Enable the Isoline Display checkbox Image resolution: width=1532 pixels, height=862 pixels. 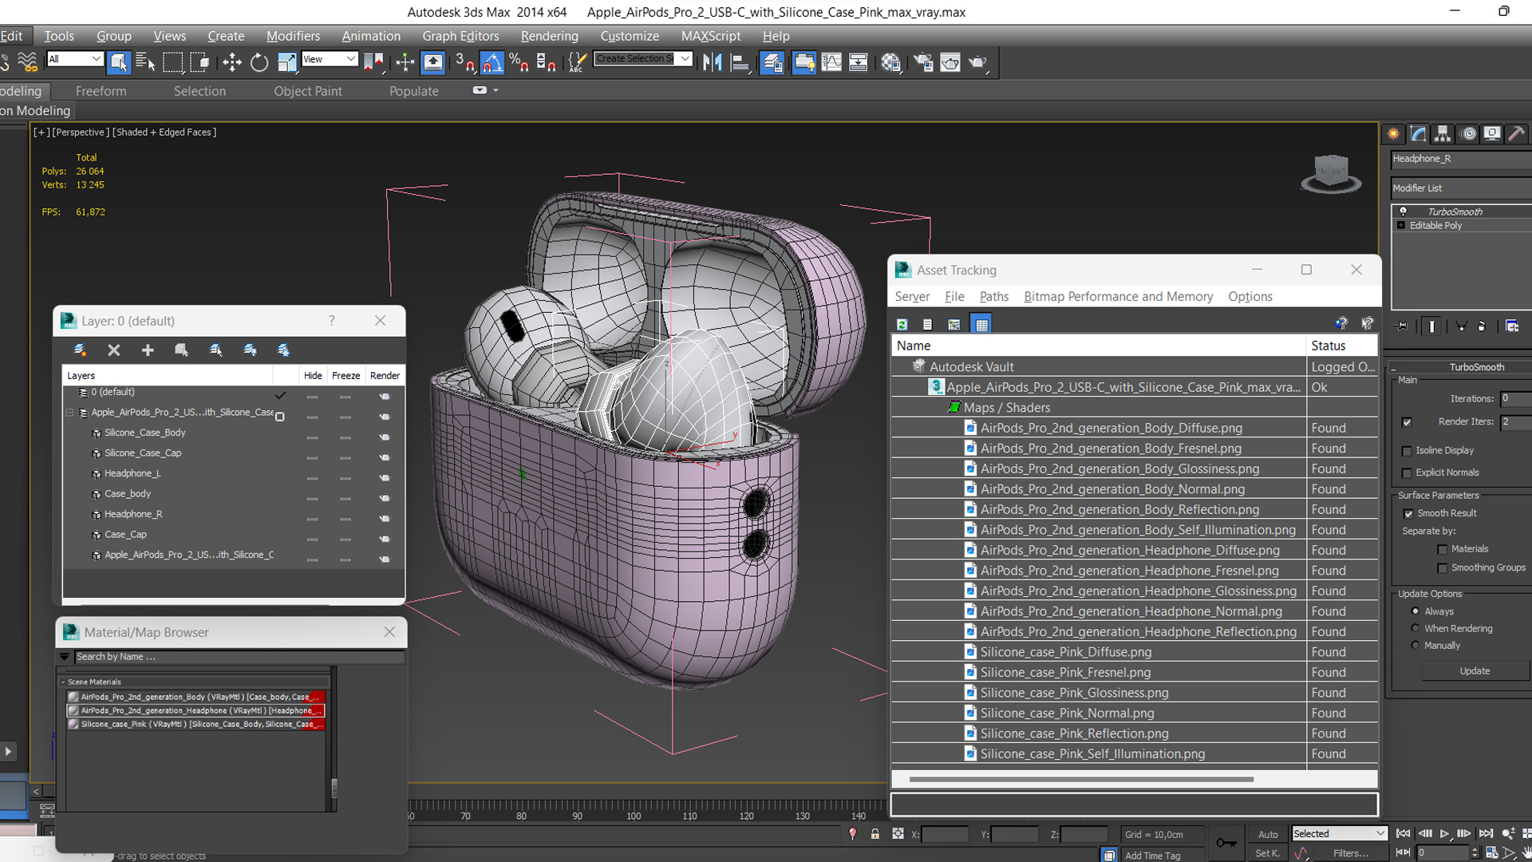coord(1407,451)
